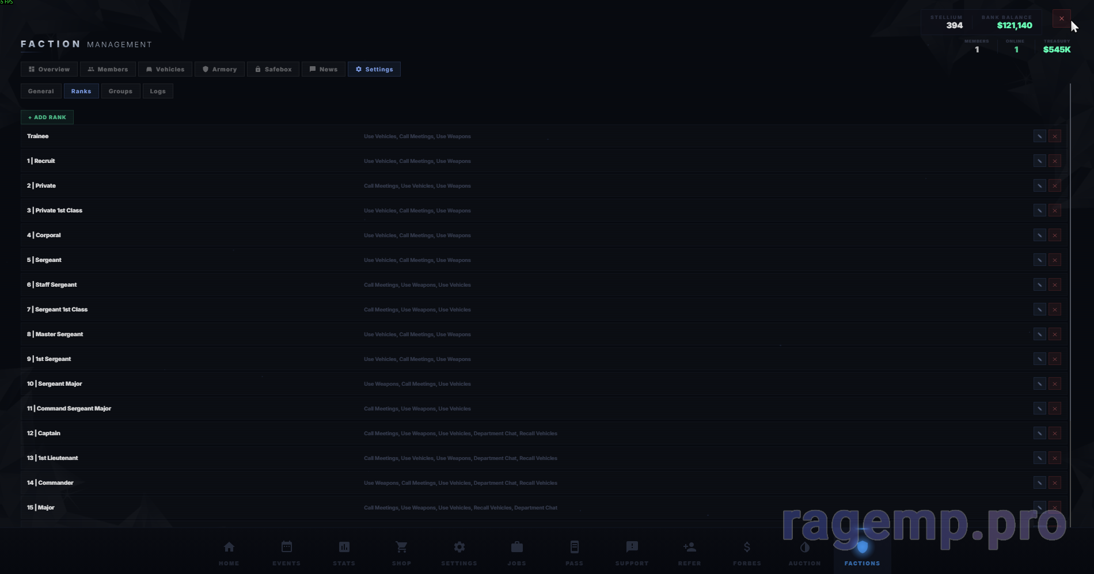Open the Jobs briefcase icon
Viewport: 1094px width, 574px height.
[x=516, y=548]
